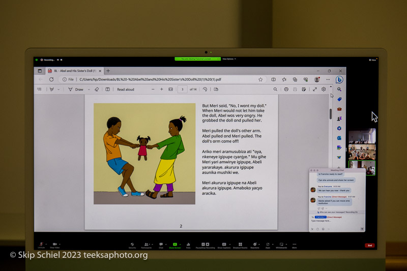Click the Unmute microphone icon in Zoom
This screenshot has width=407, height=271.
click(x=41, y=244)
